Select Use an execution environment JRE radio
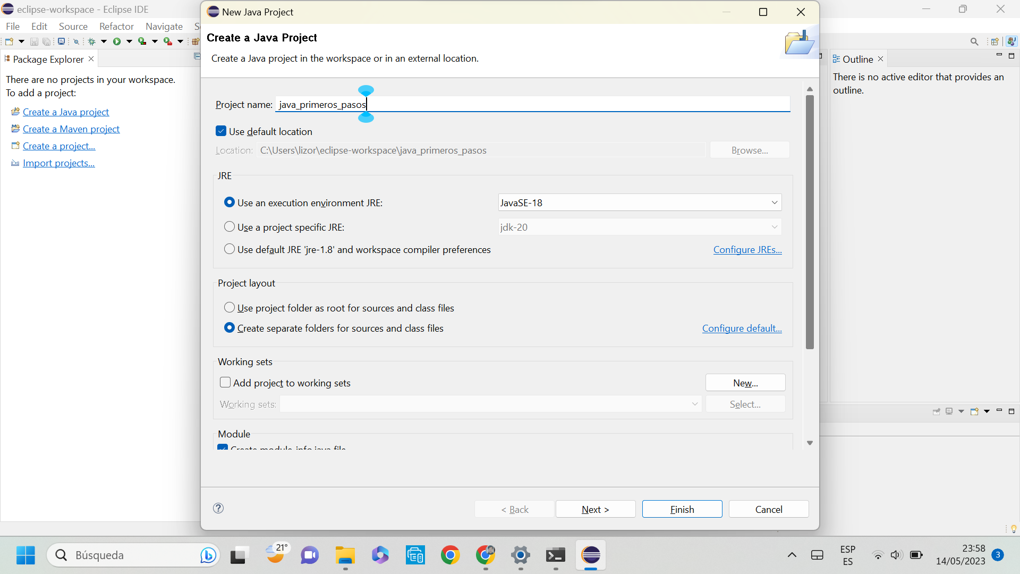Screen dimensions: 1020x574 [x=229, y=202]
